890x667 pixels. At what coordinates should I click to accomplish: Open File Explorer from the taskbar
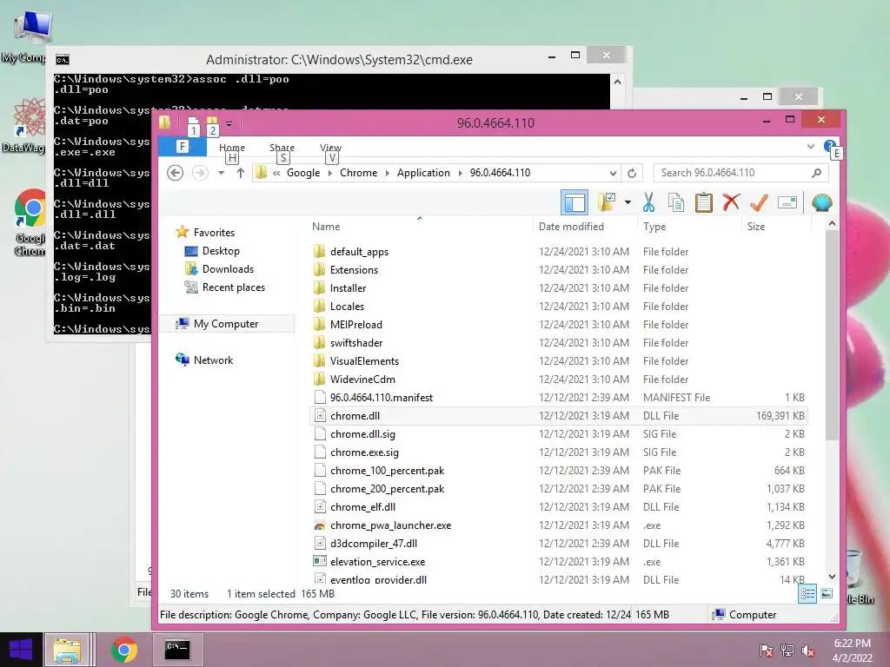pos(68,650)
